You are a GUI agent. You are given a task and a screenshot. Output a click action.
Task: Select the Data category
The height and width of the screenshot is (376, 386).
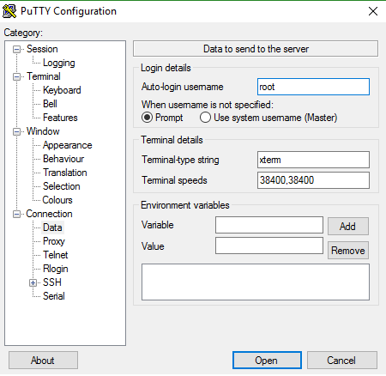(x=52, y=227)
